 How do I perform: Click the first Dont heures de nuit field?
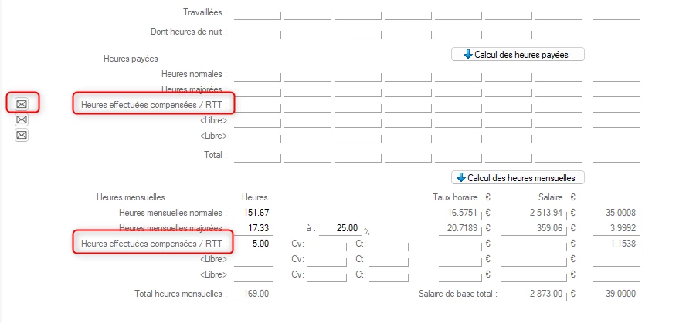[257, 32]
